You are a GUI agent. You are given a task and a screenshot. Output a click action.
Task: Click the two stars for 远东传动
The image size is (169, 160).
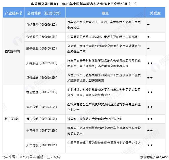[x=150, y=119]
